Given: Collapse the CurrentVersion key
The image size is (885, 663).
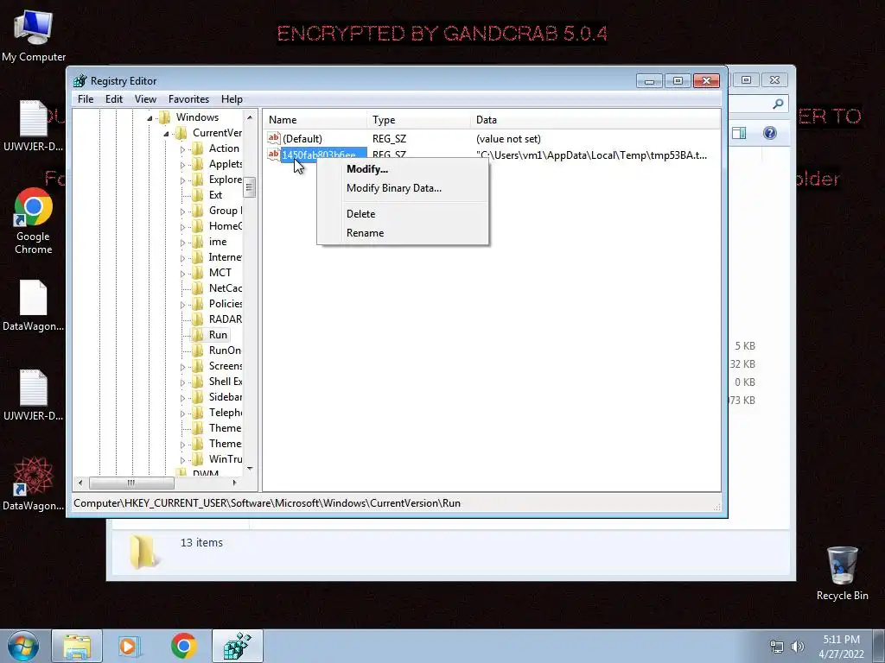Looking at the screenshot, I should pos(166,134).
